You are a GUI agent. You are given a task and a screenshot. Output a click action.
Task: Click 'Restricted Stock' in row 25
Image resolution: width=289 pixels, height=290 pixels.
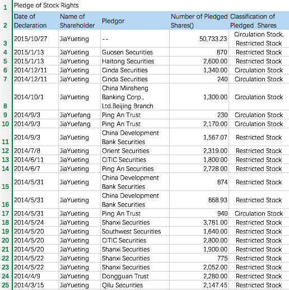(x=259, y=285)
